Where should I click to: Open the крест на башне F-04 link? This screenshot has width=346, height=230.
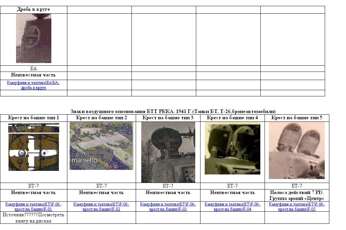pyautogui.click(x=233, y=206)
